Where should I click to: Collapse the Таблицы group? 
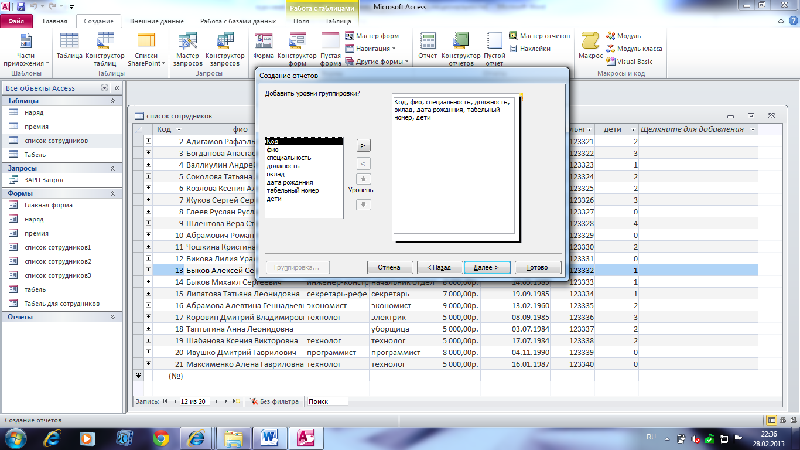(x=112, y=101)
